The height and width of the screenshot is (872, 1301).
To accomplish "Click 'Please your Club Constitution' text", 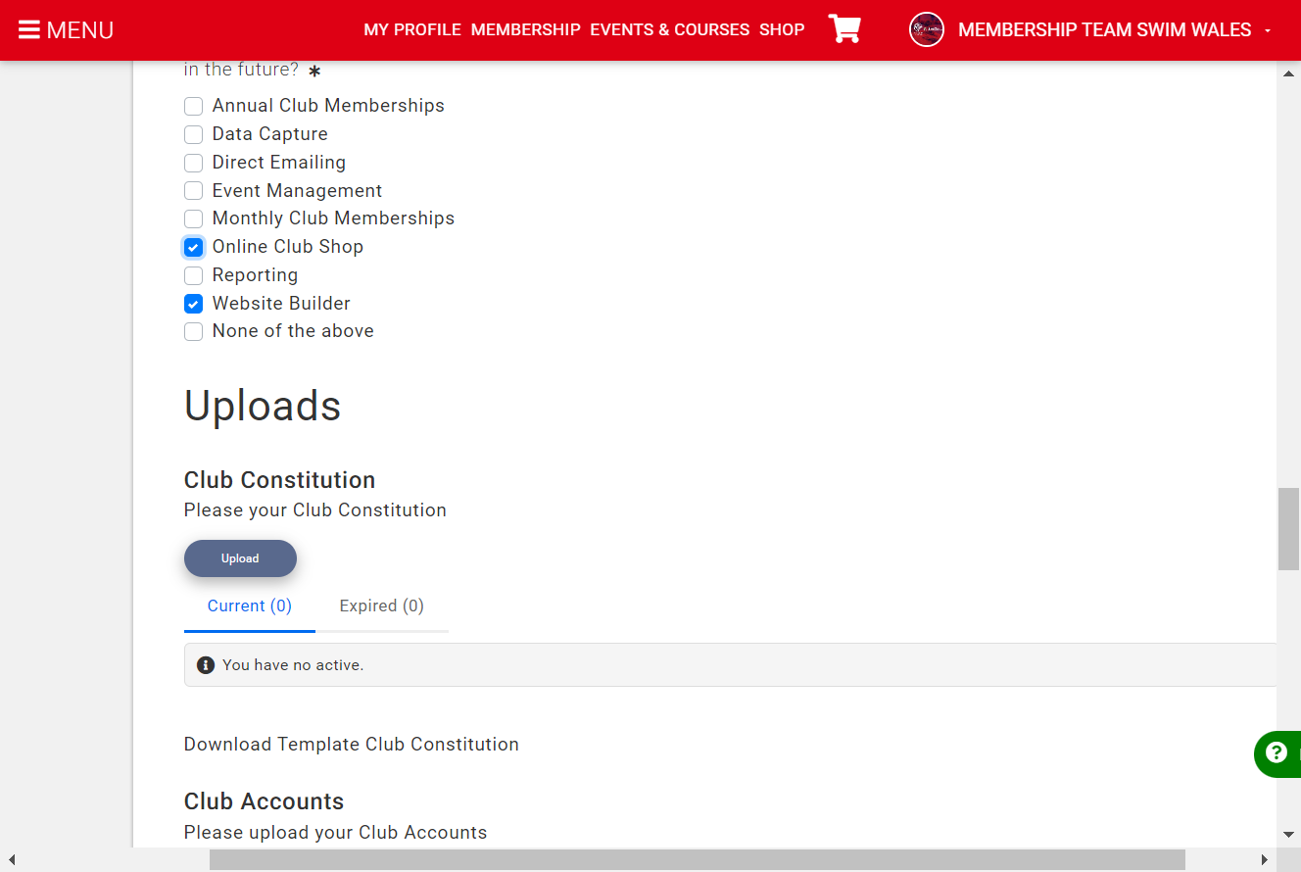I will (x=315, y=510).
